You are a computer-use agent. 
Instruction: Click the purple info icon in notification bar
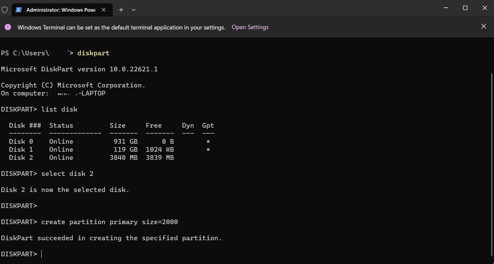[8, 27]
